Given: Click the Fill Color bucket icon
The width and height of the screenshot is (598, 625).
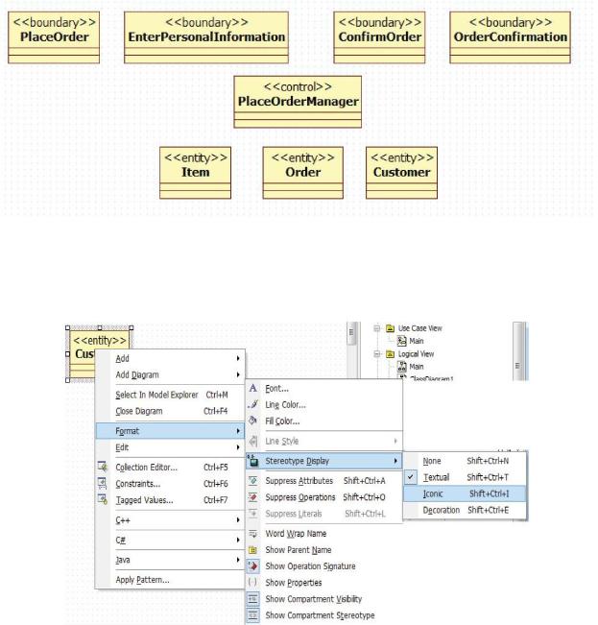Looking at the screenshot, I should pyautogui.click(x=253, y=421).
